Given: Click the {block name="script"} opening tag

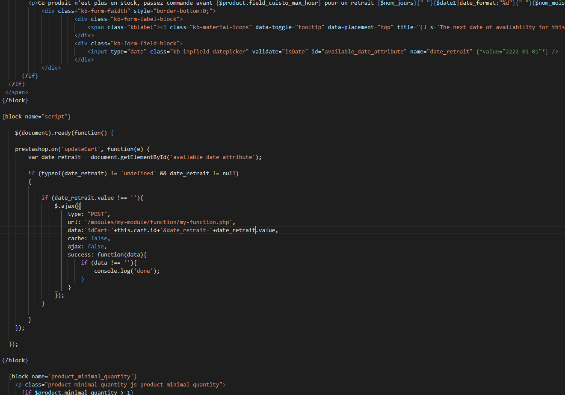Looking at the screenshot, I should point(36,116).
